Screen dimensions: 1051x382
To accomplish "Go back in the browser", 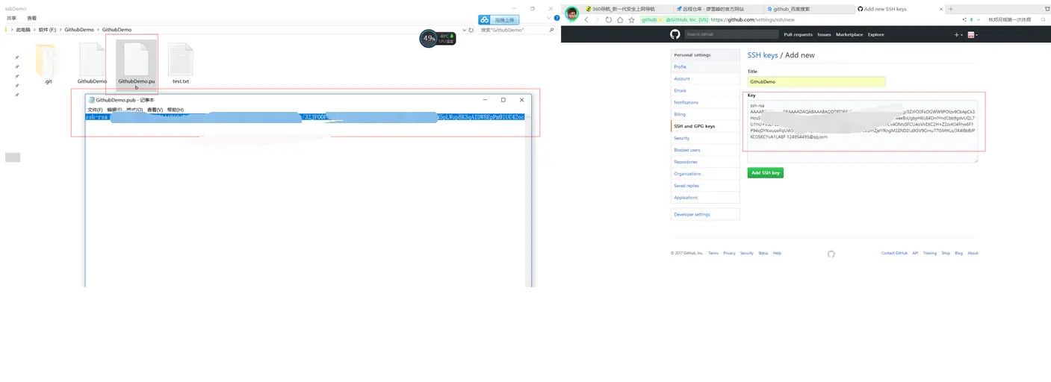I will click(x=586, y=20).
